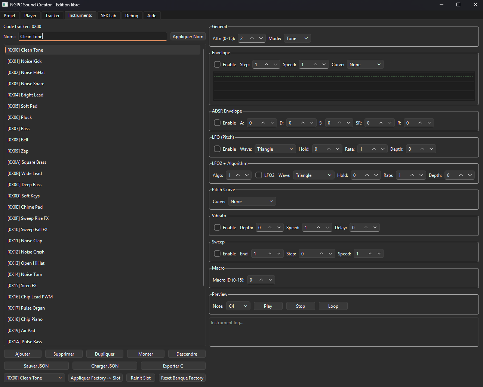Image resolution: width=483 pixels, height=387 pixels.
Task: Click the Appliquer Nom button
Action: tap(188, 37)
